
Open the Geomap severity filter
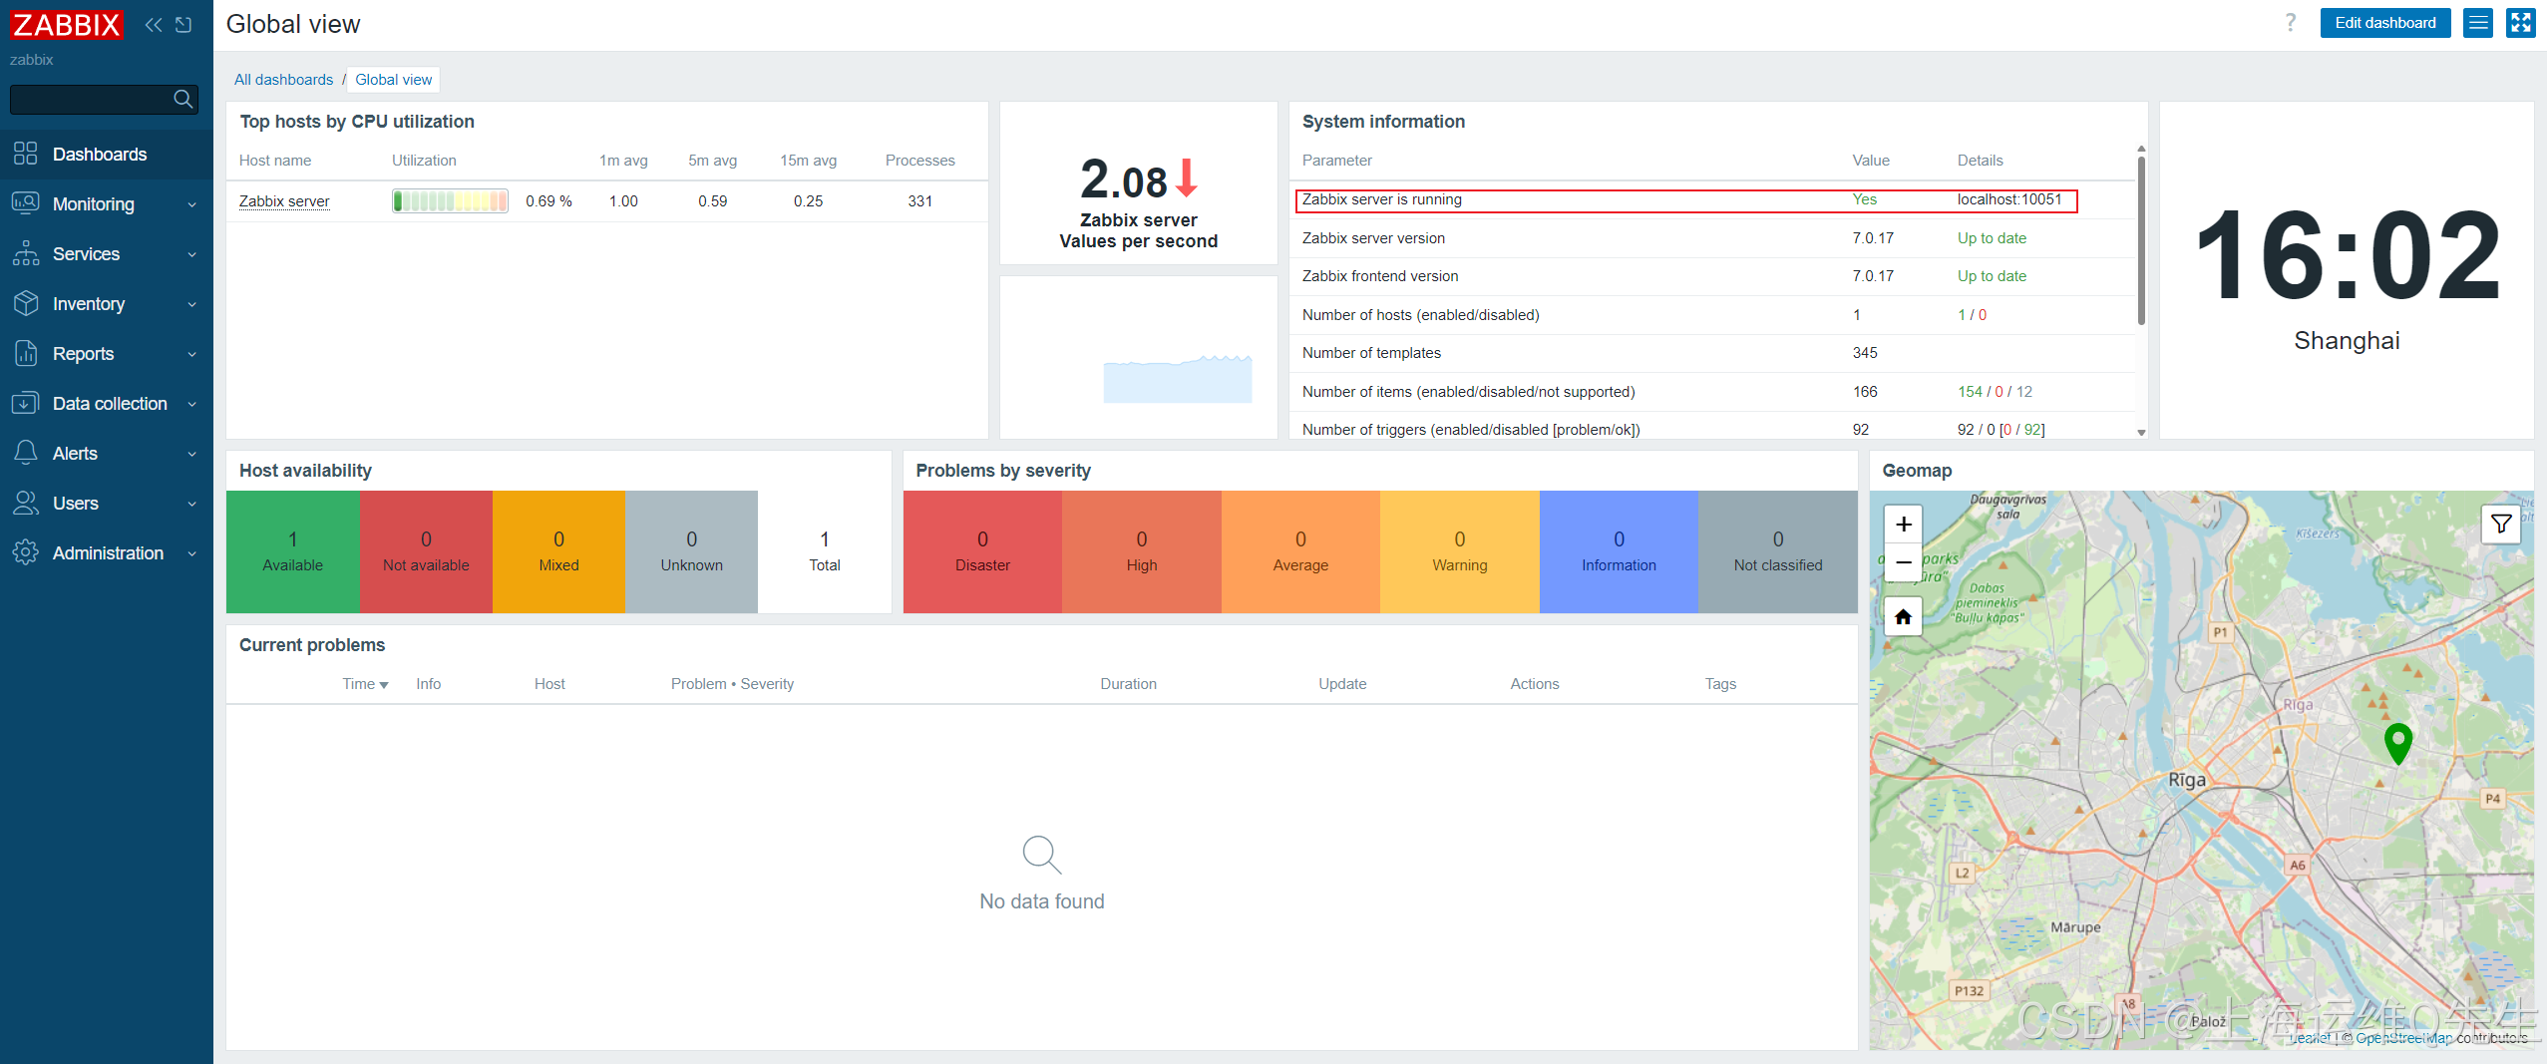(2501, 524)
